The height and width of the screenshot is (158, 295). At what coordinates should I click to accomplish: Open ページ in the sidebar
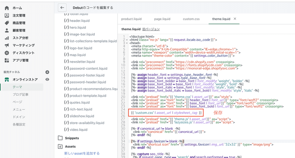point(17,102)
